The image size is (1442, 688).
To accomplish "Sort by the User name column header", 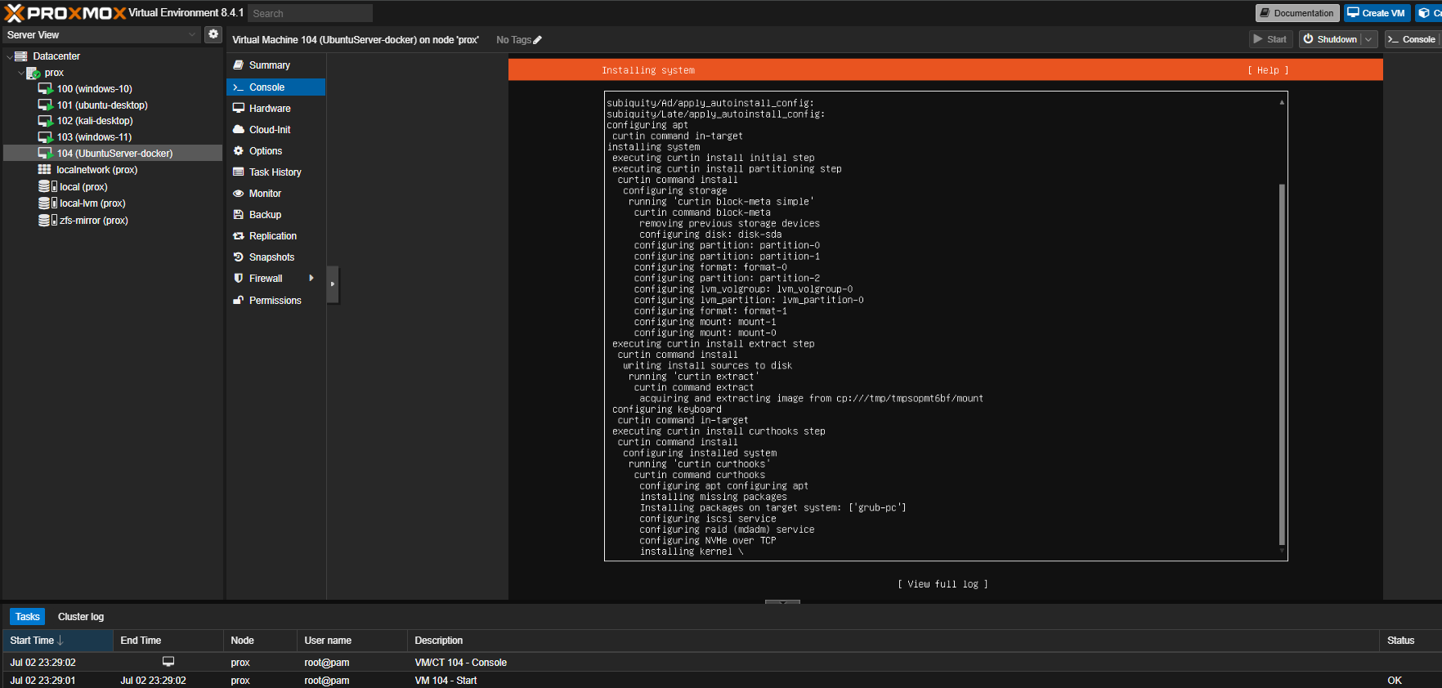I will 352,640.
